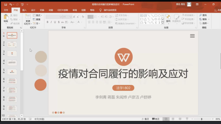This screenshot has height=124, width=221.
Task: Select the rectangle shape in gallery
Action: pyautogui.click(x=156, y=15)
